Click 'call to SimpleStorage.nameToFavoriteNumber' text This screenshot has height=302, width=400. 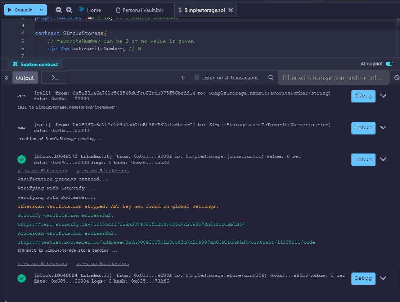[66, 107]
